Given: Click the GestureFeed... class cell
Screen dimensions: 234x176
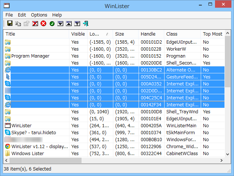Looking at the screenshot, I should (182, 77).
